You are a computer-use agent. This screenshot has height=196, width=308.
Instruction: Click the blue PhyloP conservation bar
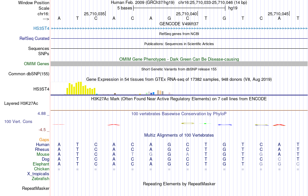coord(225,125)
